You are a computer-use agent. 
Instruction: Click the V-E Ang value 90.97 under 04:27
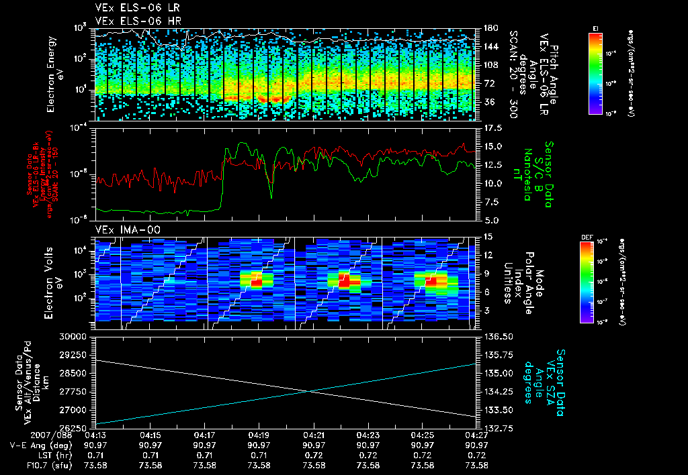477,445
